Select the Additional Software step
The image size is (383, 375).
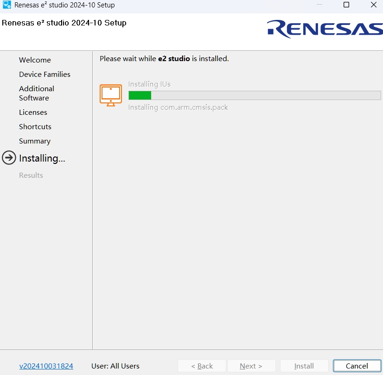(x=37, y=93)
